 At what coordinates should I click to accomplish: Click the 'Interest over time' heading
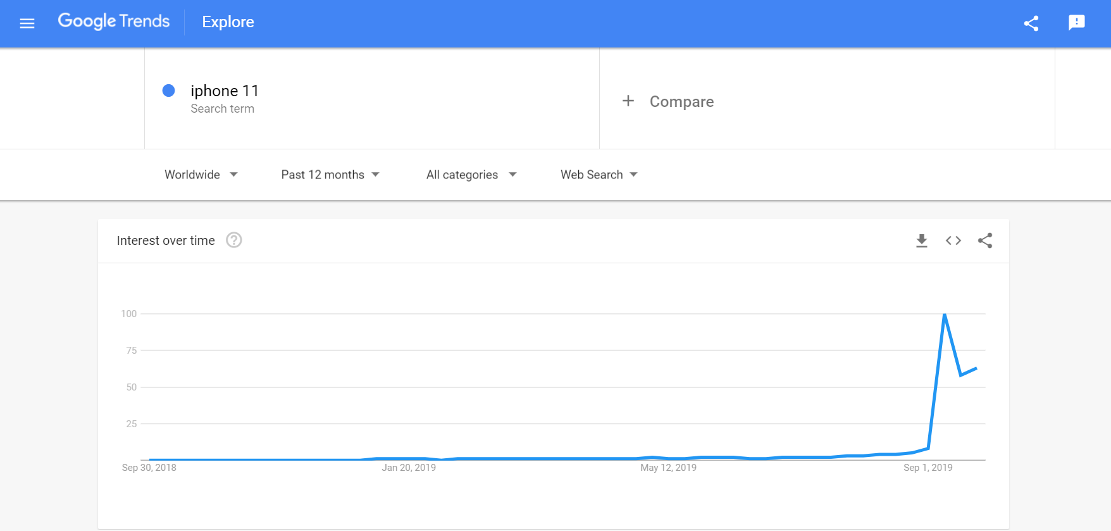pyautogui.click(x=166, y=241)
